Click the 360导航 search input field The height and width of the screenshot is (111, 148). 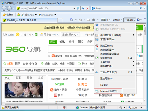[x=71, y=49]
